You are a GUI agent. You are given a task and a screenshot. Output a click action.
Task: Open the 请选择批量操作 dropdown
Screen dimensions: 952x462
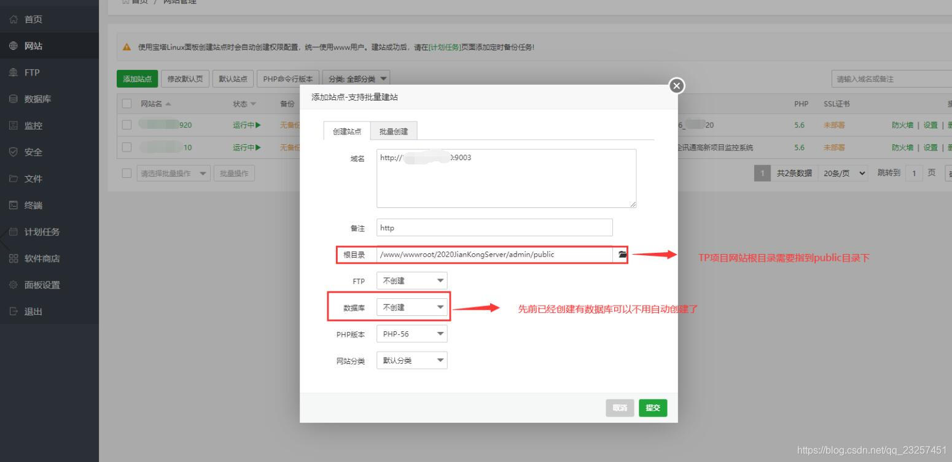pyautogui.click(x=174, y=173)
